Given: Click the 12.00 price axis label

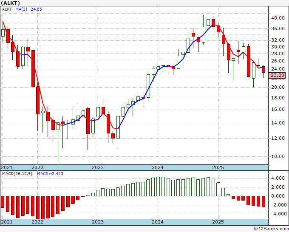Looking at the screenshot, I should [x=278, y=138].
